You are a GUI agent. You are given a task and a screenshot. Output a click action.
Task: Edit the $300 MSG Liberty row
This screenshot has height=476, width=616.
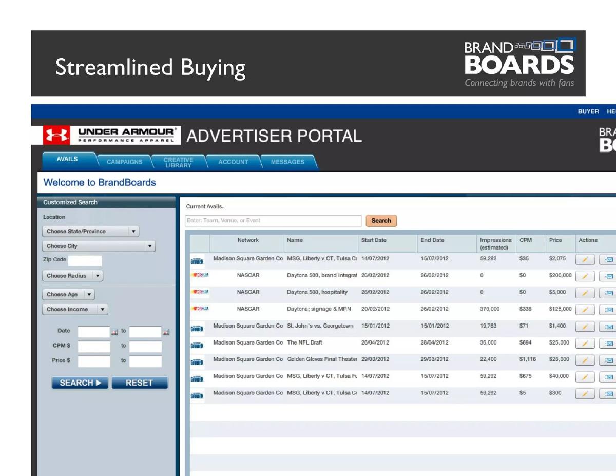(x=585, y=394)
